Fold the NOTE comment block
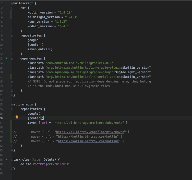Screen dimensions: 192x180 pyautogui.click(x=12, y=81)
